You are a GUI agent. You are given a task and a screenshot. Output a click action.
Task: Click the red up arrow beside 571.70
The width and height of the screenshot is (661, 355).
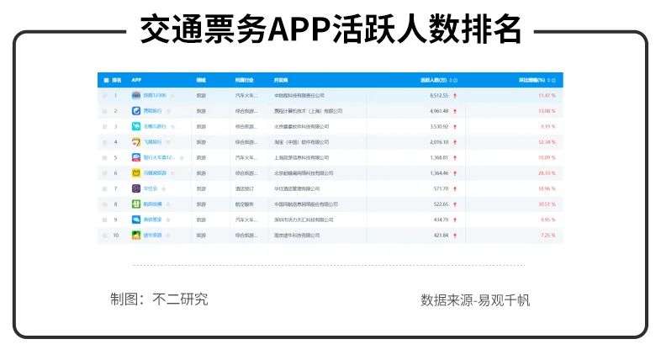pos(455,189)
